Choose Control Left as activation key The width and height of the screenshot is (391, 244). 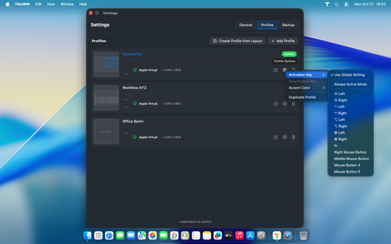(350, 107)
